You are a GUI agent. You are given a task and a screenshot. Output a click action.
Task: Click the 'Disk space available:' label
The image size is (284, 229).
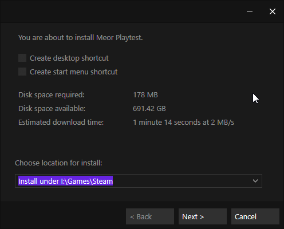(x=52, y=109)
